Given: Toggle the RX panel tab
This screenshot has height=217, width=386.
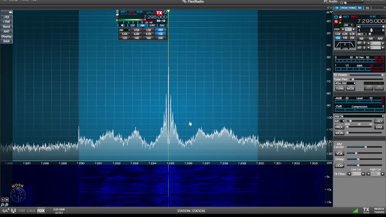Looking at the screenshot, I should [360, 8].
